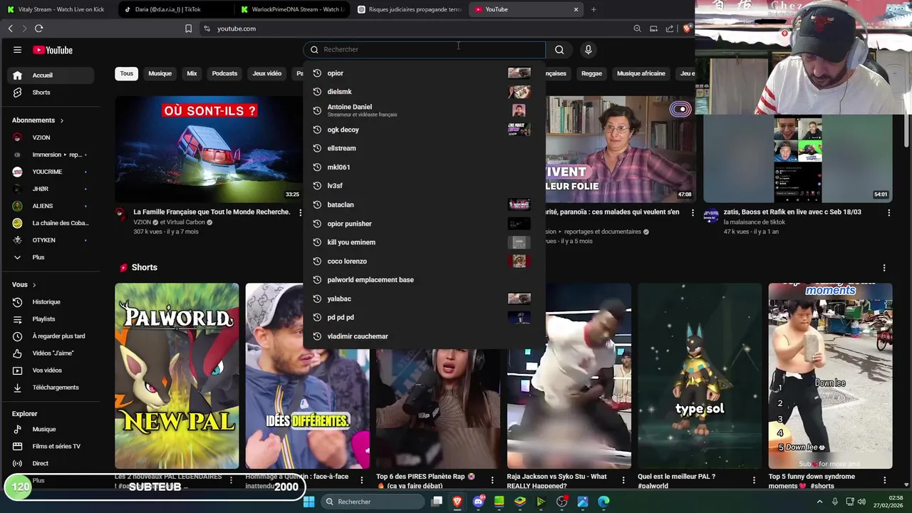Open Accueil in the sidebar
This screenshot has width=912, height=513.
pos(51,76)
